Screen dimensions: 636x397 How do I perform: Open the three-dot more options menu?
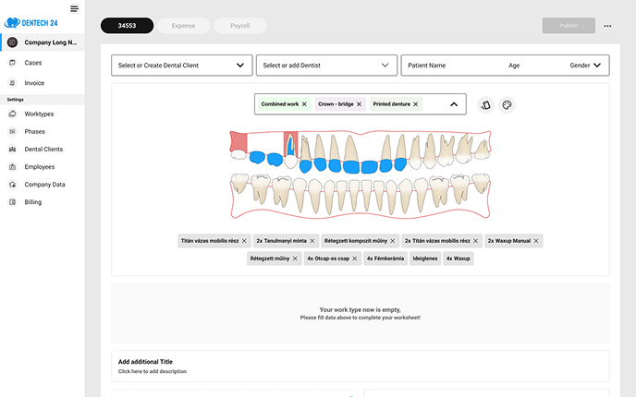[607, 26]
